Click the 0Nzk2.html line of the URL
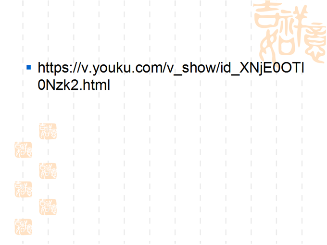The width and height of the screenshot is (327, 245). coord(74,85)
